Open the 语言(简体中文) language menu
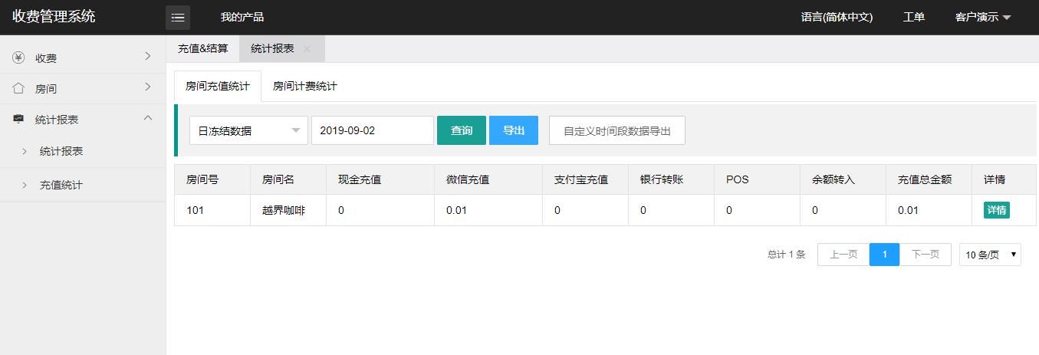The height and width of the screenshot is (355, 1039). pyautogui.click(x=837, y=17)
